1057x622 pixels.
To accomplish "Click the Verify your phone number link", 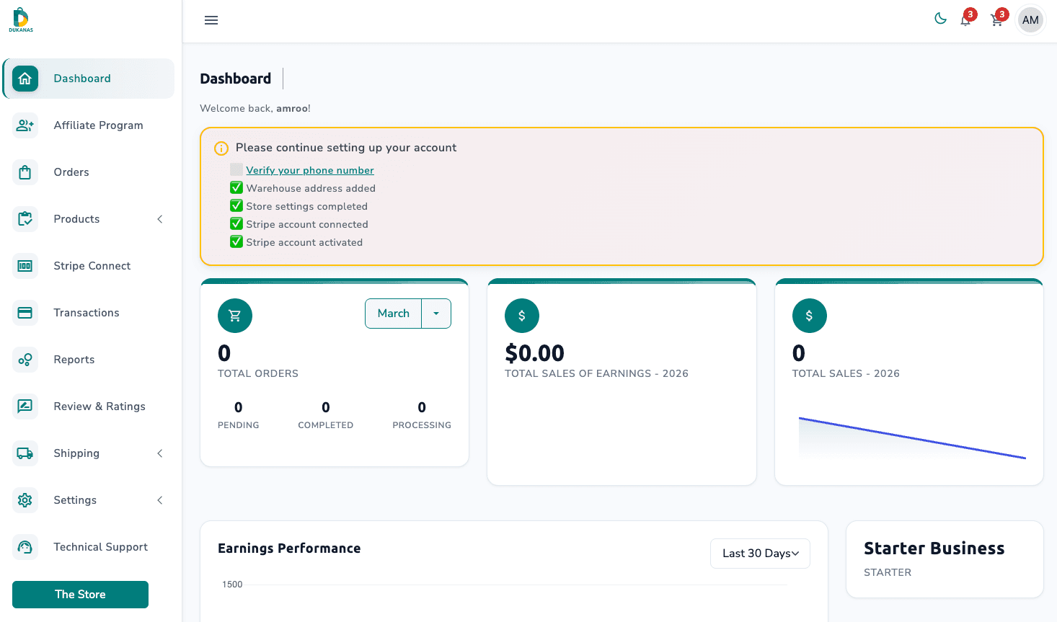I will pyautogui.click(x=310, y=170).
